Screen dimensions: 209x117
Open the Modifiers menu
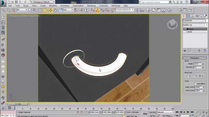[53, 6]
